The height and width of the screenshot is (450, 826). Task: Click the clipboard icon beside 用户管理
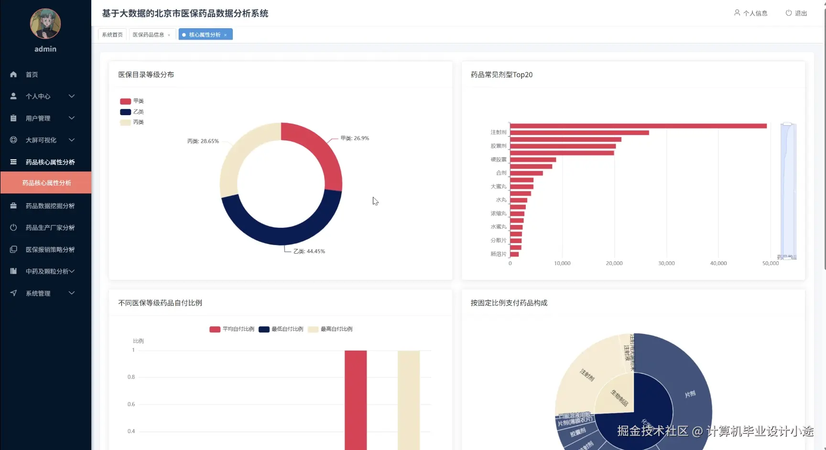point(13,118)
